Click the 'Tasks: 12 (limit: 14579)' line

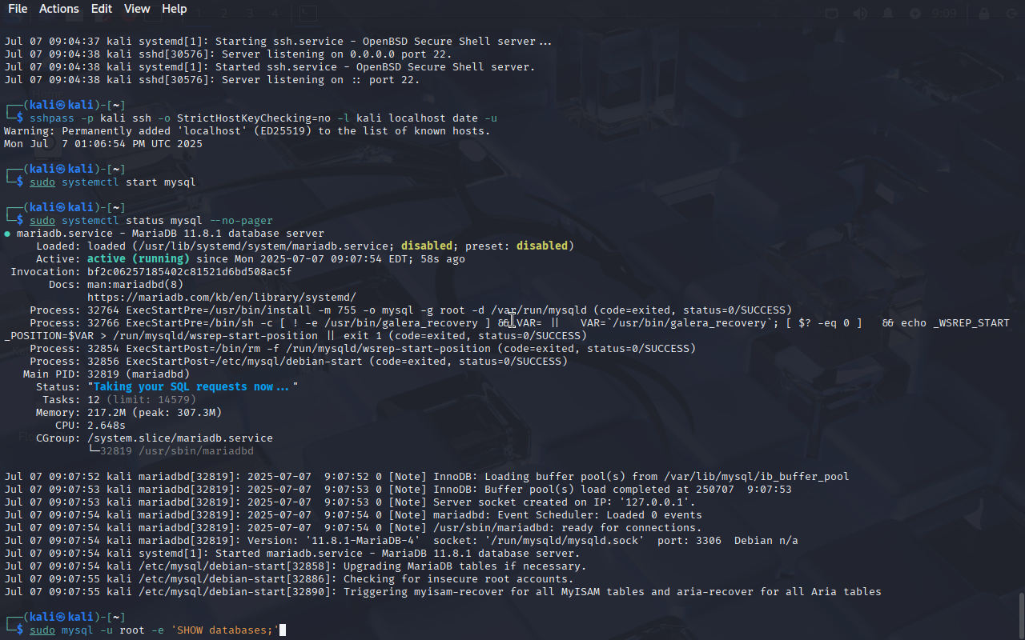pyautogui.click(x=119, y=400)
